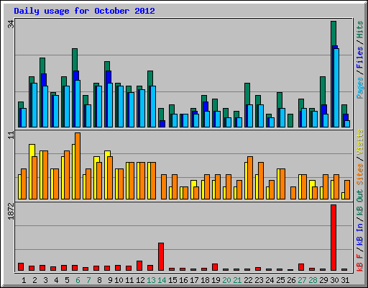Viewport: 368px width, 288px height.
Task: Click day 29 on the x-axis
Action: (x=323, y=280)
